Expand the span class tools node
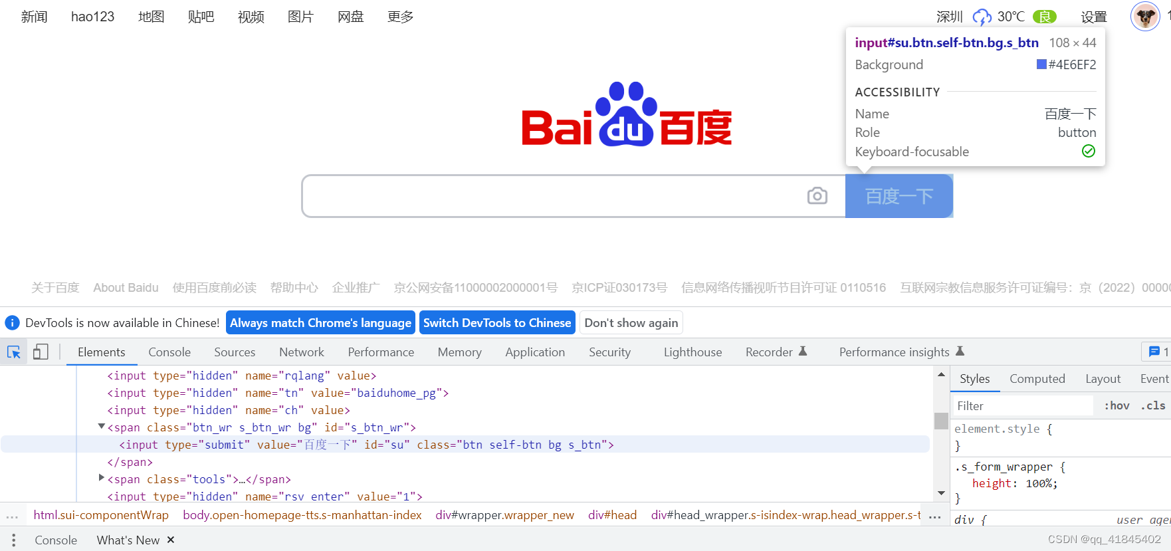 tap(101, 478)
